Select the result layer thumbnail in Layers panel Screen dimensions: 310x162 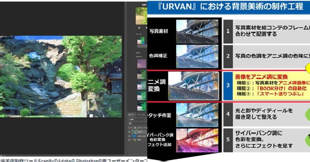click(134, 132)
